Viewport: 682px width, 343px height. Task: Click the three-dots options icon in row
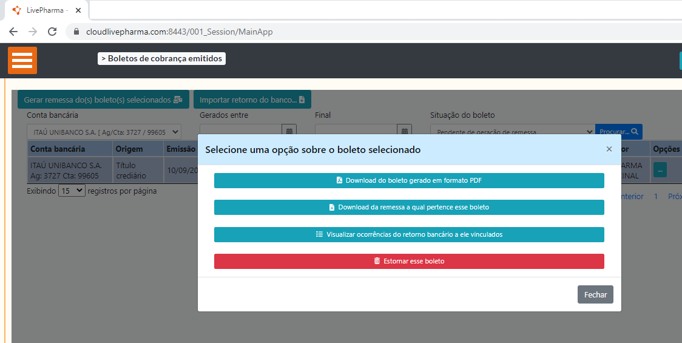tap(660, 171)
